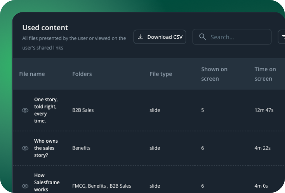Screen dimensions: 285x193
Task: Click the Download CSV button
Action: point(160,37)
